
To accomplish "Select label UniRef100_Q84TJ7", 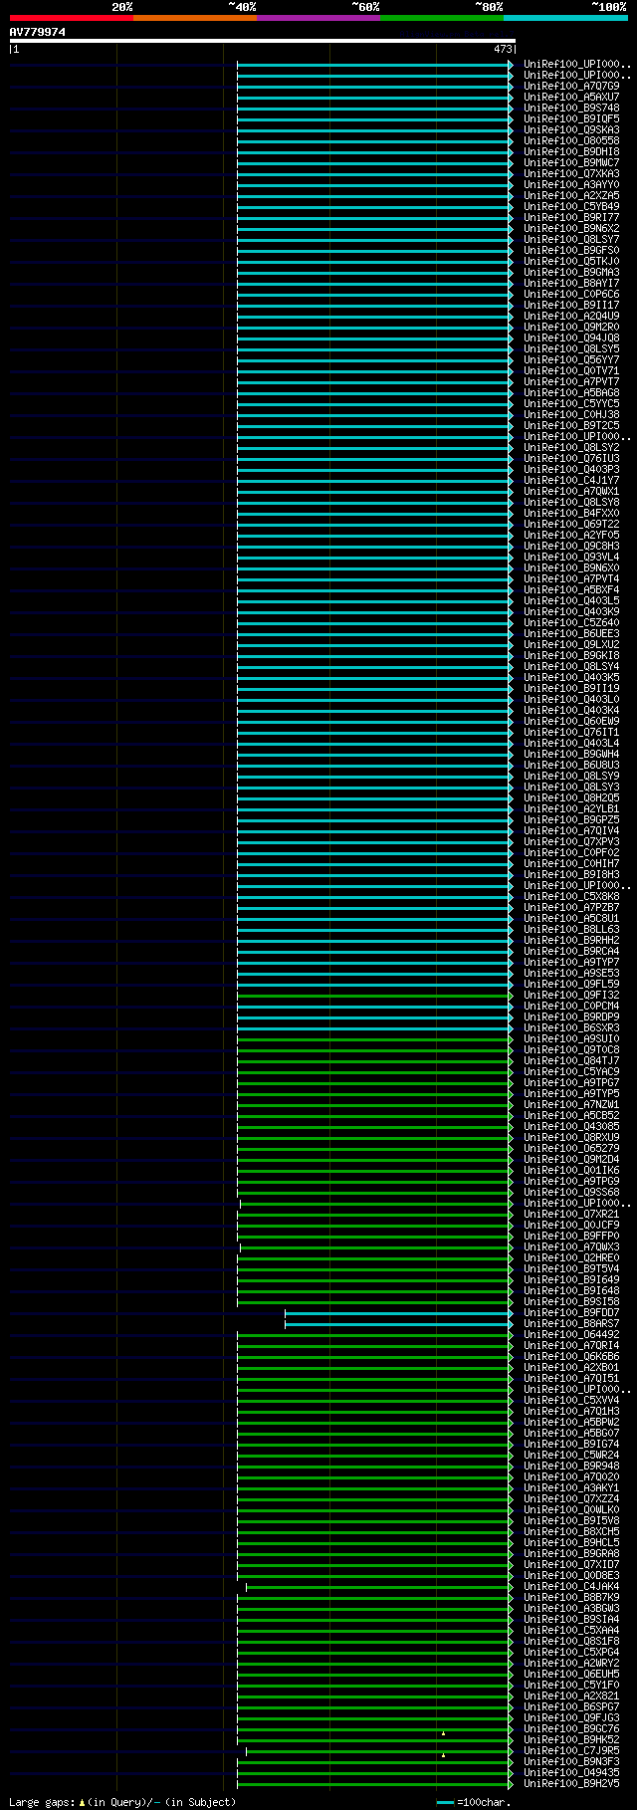I will (x=571, y=1061).
